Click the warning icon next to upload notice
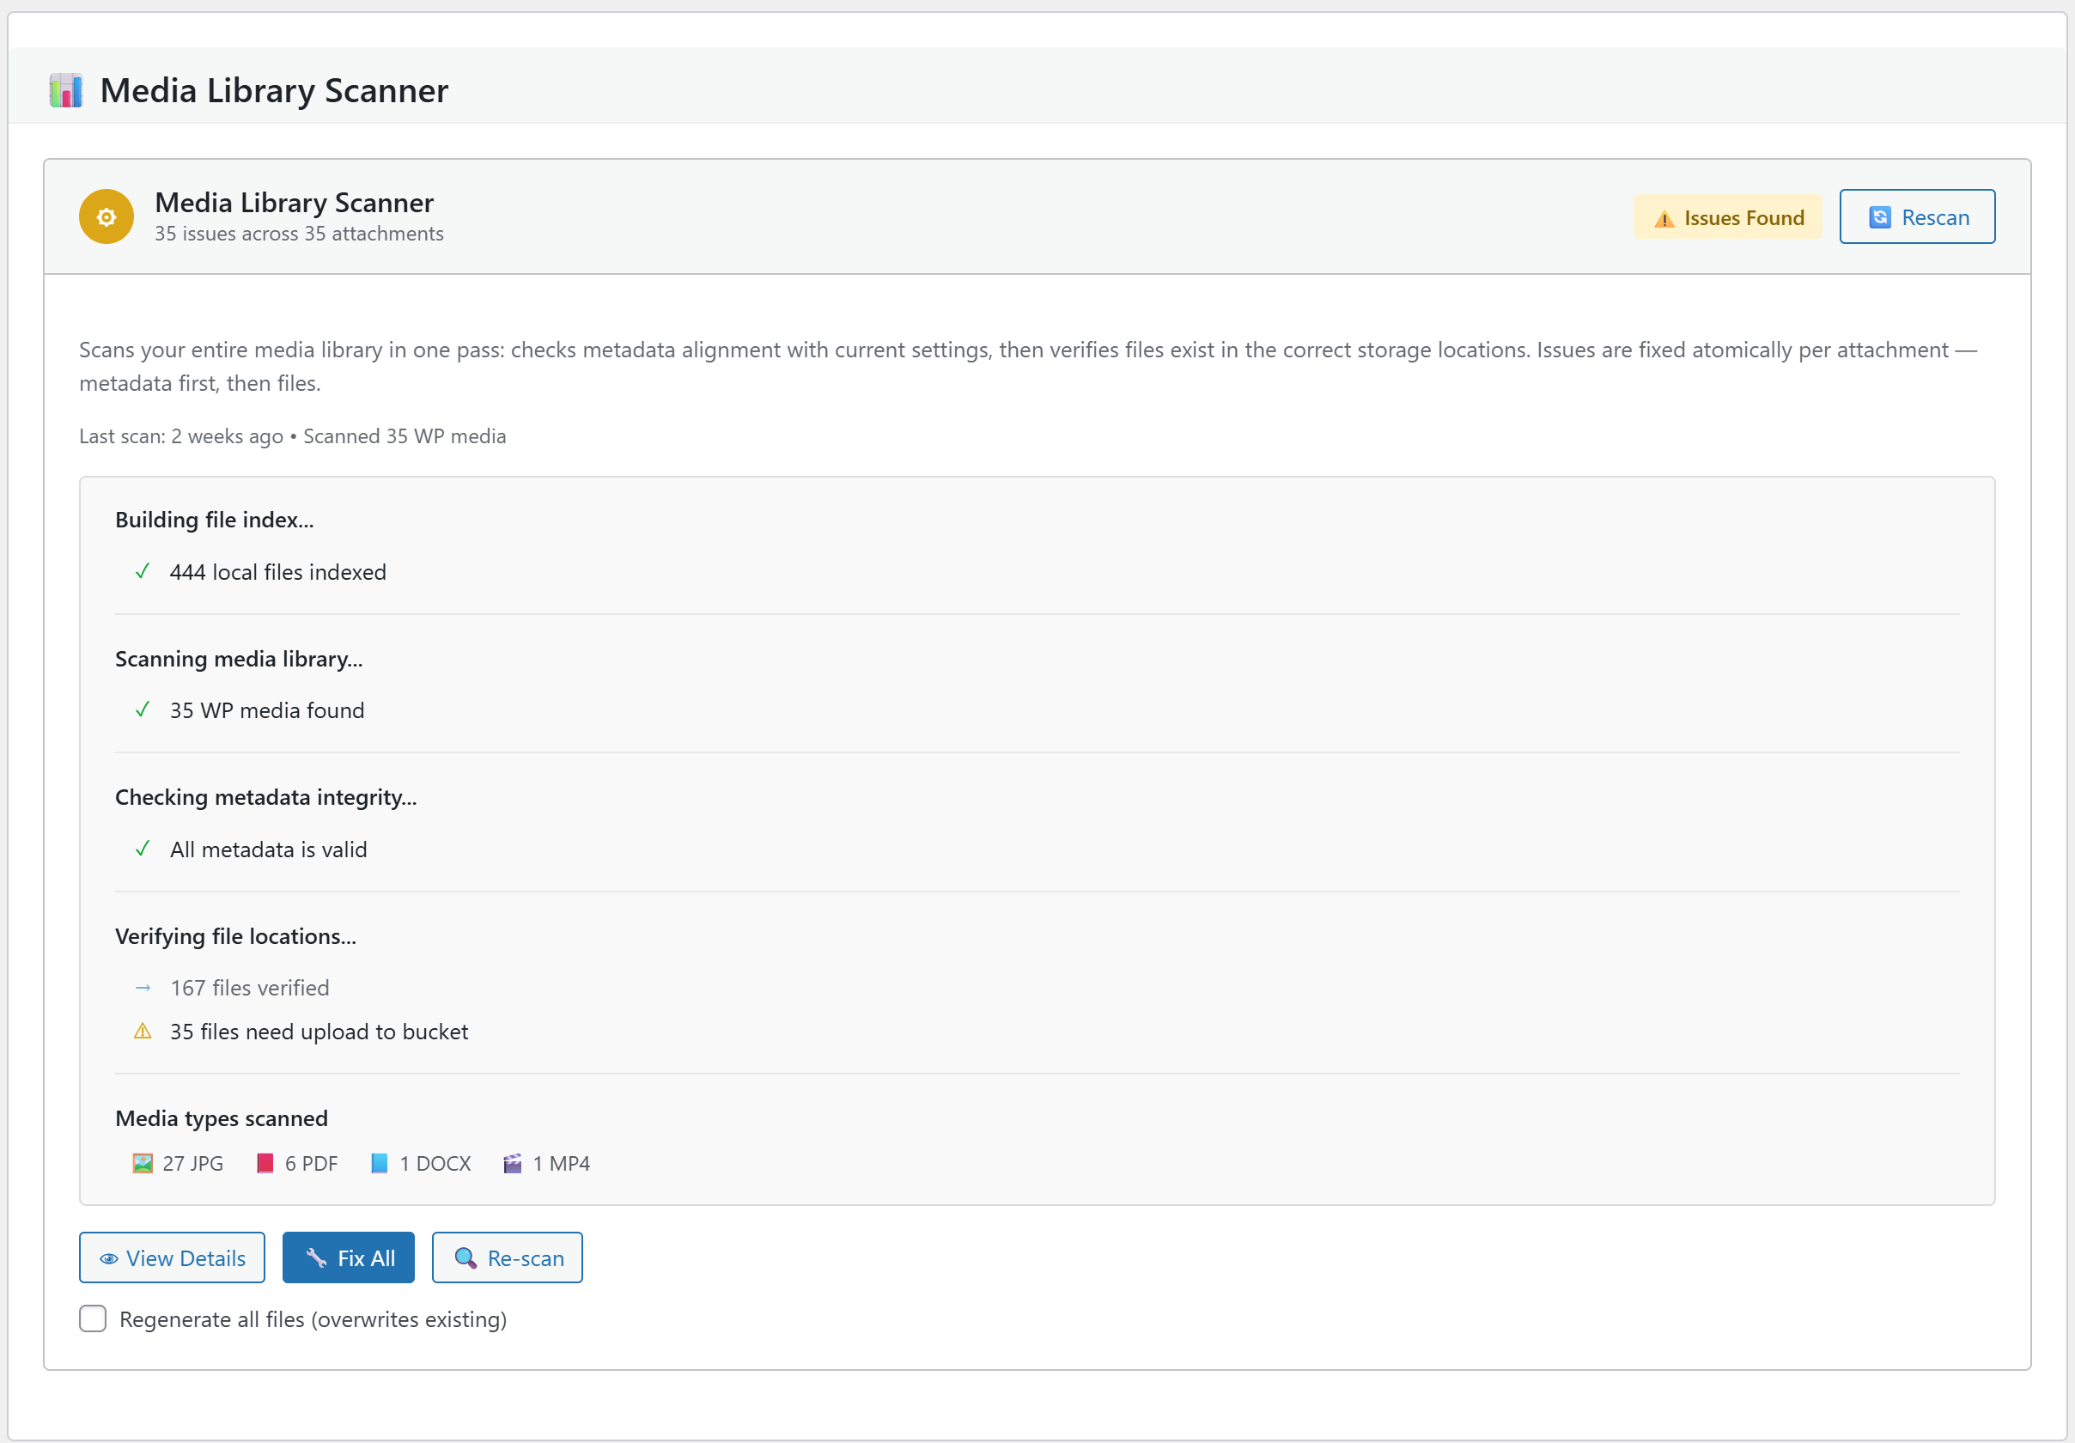2075x1443 pixels. tap(143, 1031)
